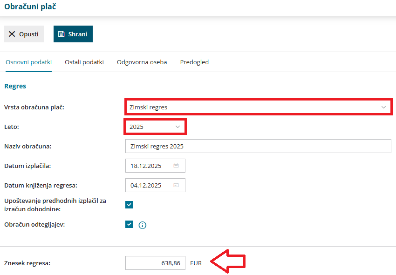The image size is (396, 275).
Task: Expand the Leto year dropdown
Action: point(155,127)
